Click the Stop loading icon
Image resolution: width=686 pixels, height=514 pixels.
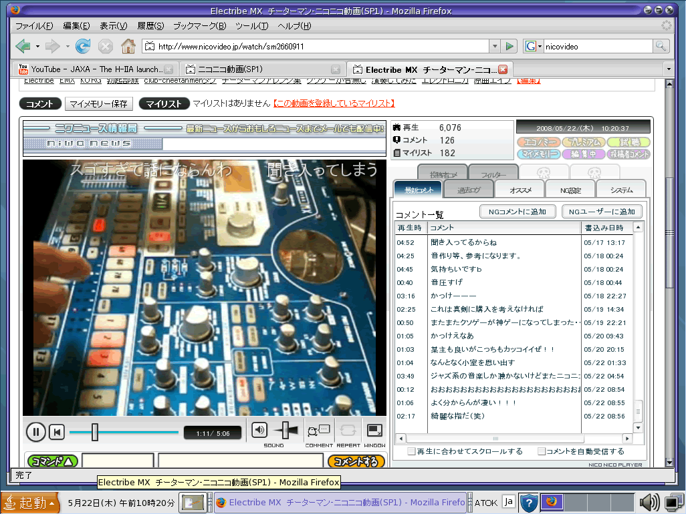[106, 46]
